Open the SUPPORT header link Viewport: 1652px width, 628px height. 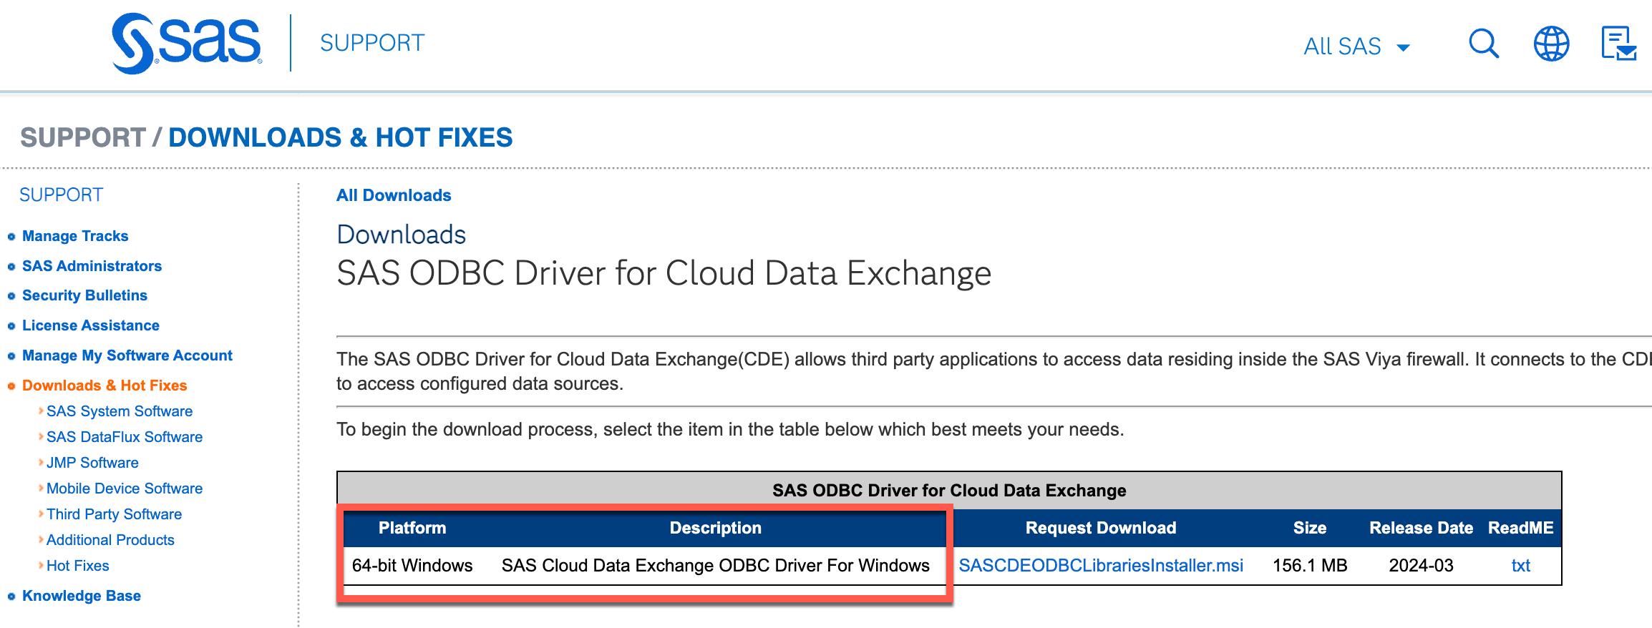click(372, 43)
